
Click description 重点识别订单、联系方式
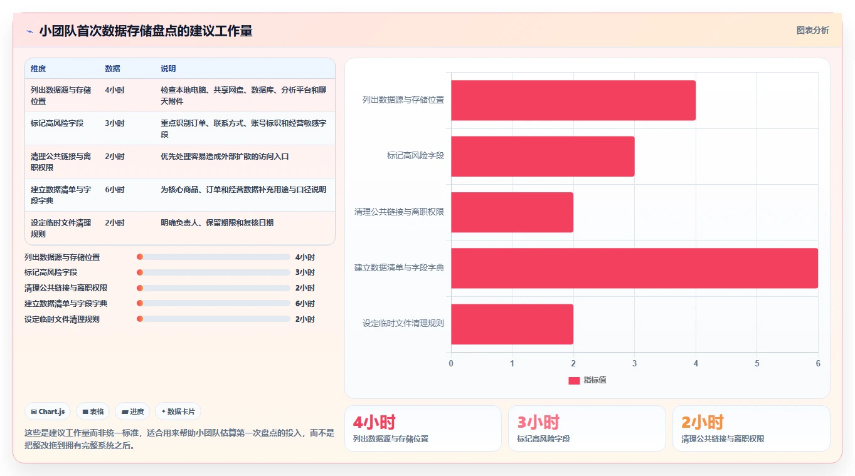(243, 128)
